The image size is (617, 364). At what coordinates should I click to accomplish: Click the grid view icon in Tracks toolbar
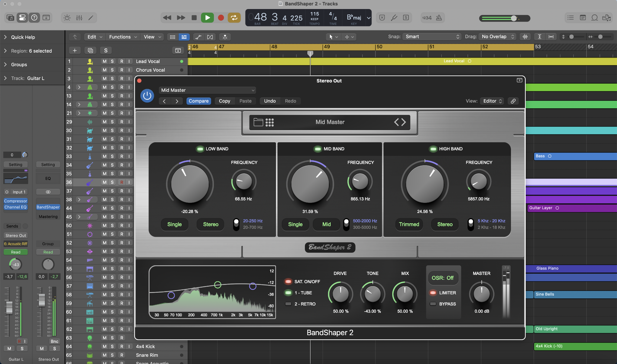173,37
